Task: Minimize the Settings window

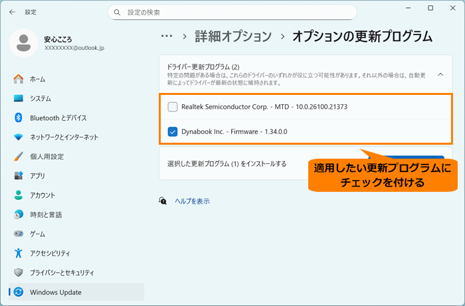Action: [x=409, y=8]
